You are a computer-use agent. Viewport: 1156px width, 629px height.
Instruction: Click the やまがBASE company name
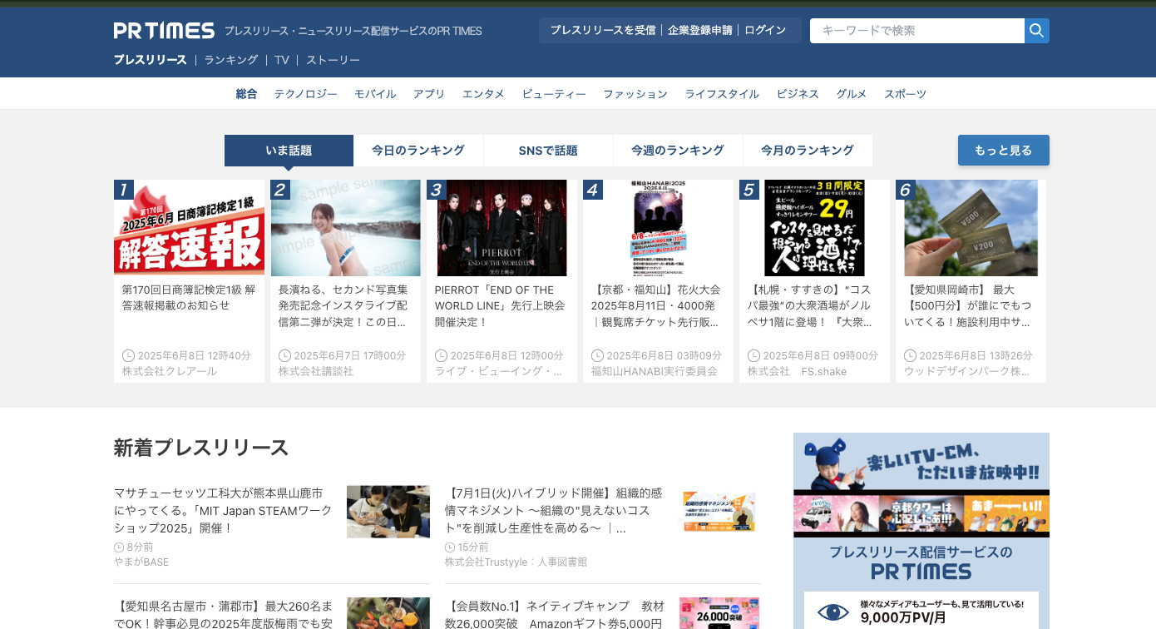[141, 562]
